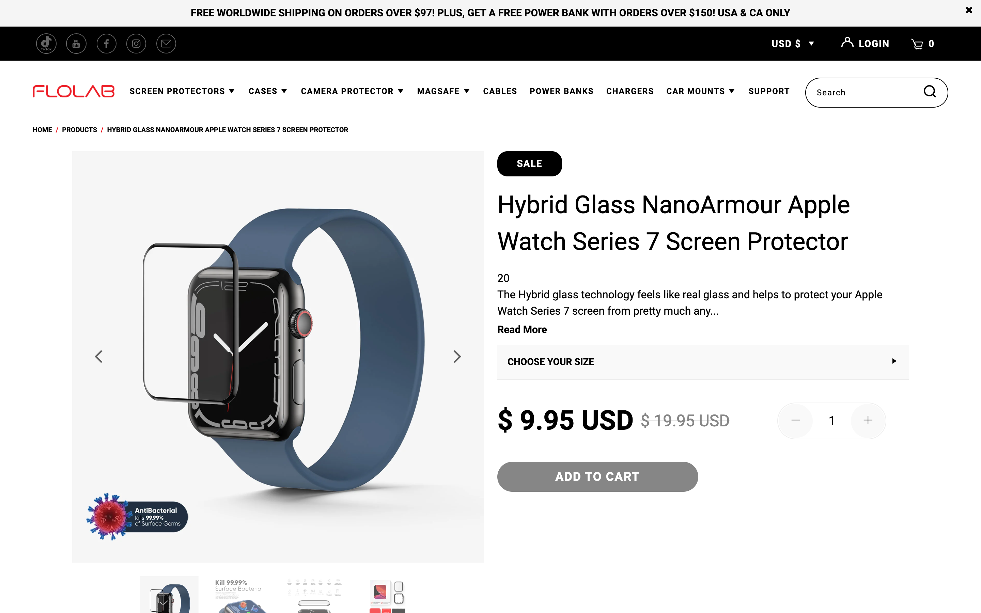
Task: Dismiss the free shipping banner
Action: coord(969,11)
